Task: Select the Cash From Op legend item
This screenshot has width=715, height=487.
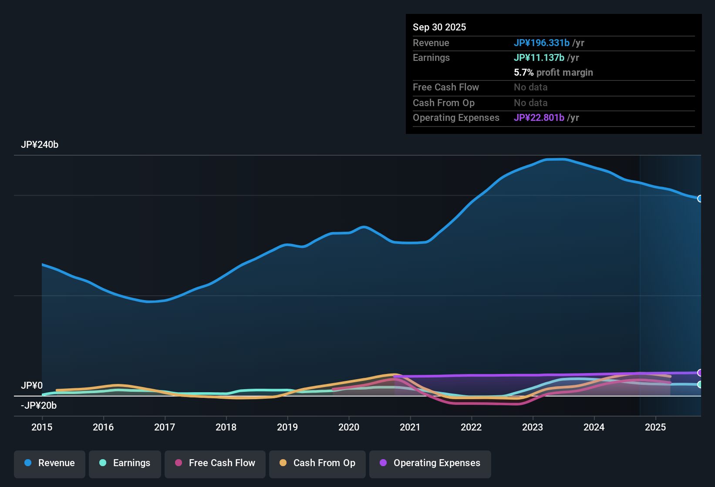Action: tap(317, 464)
